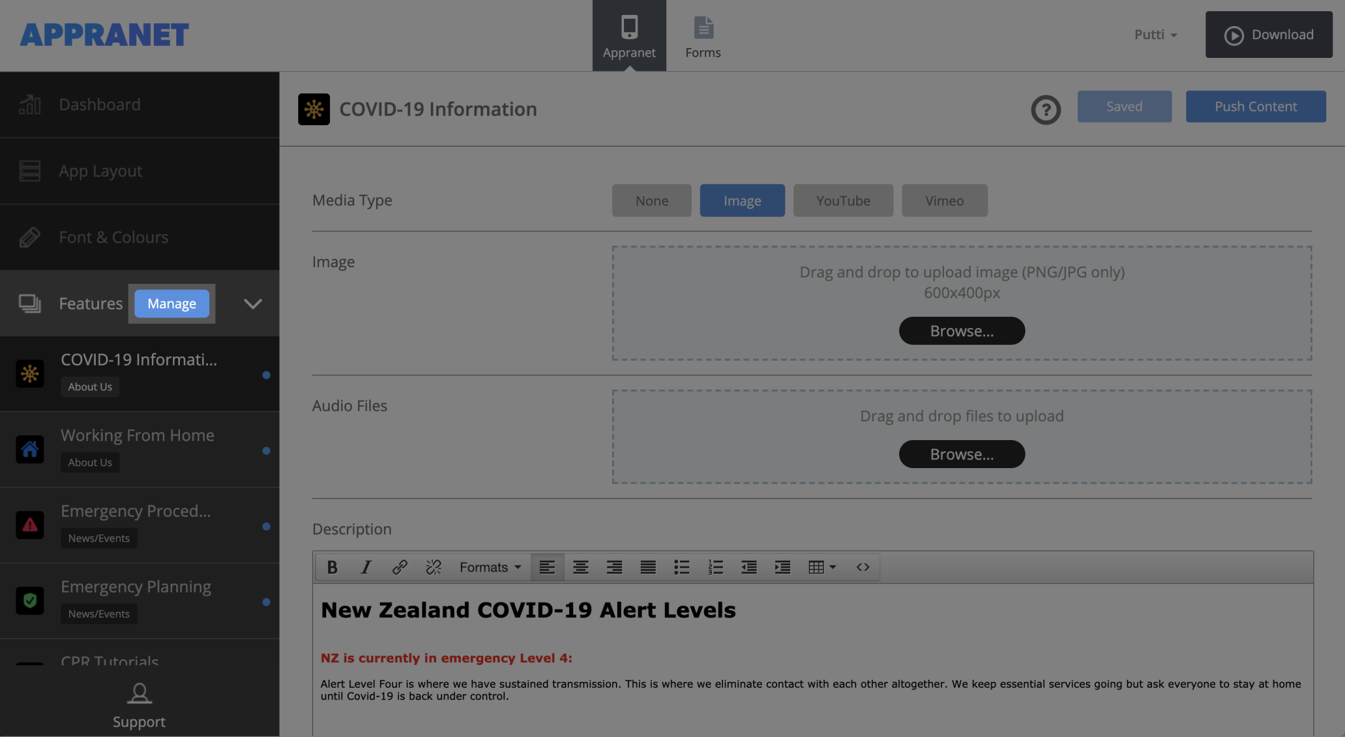This screenshot has height=737, width=1345.
Task: Click the Font & Colours pen icon
Action: pos(29,237)
